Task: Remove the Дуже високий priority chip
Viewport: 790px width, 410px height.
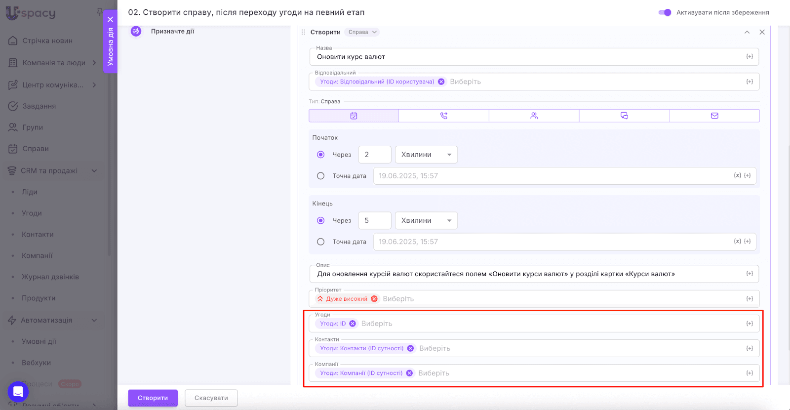Action: (x=374, y=299)
